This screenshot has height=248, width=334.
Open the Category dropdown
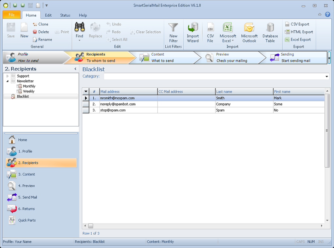click(326, 76)
